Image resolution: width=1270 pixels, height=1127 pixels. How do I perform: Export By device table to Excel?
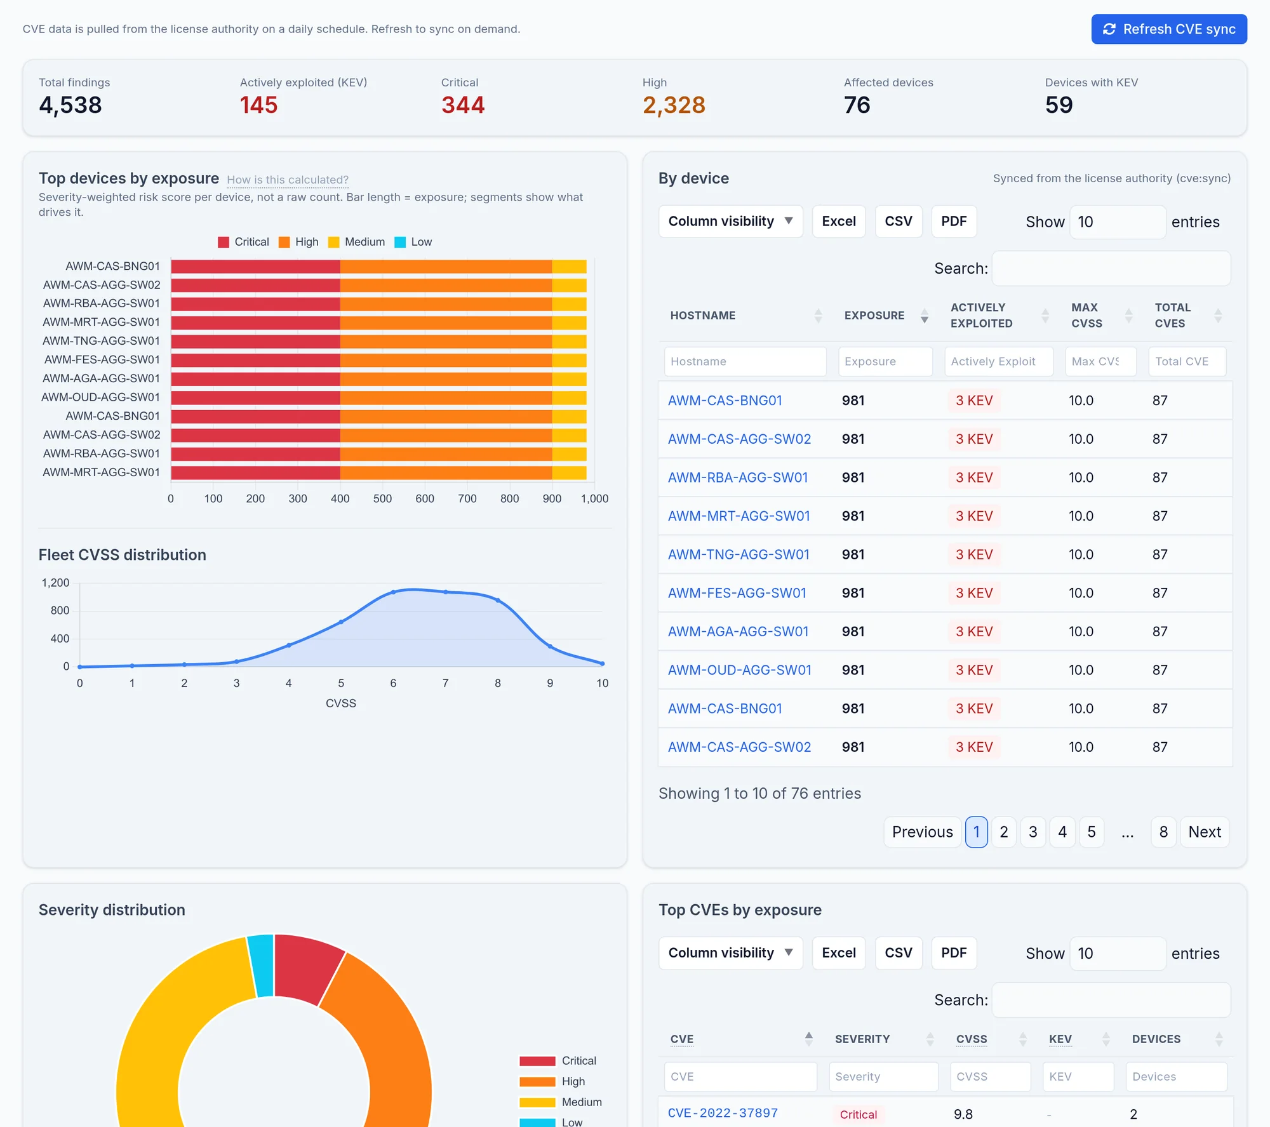click(x=839, y=222)
